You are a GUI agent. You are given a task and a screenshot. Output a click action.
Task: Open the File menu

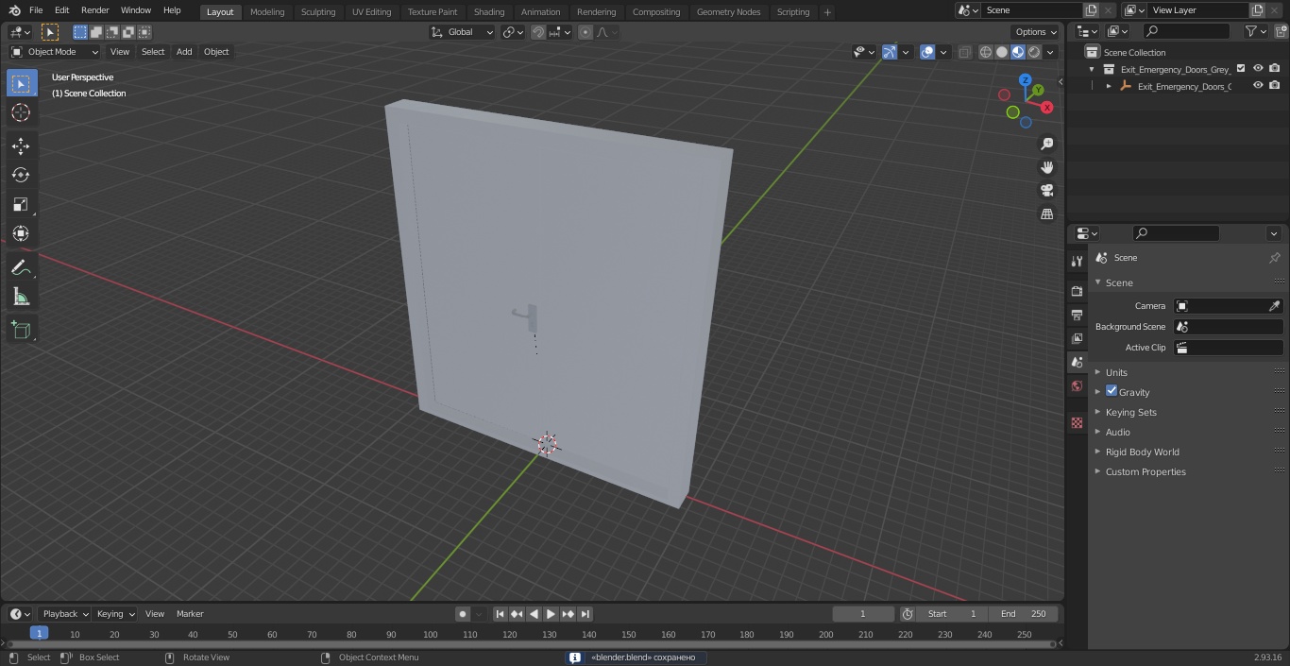[36, 10]
